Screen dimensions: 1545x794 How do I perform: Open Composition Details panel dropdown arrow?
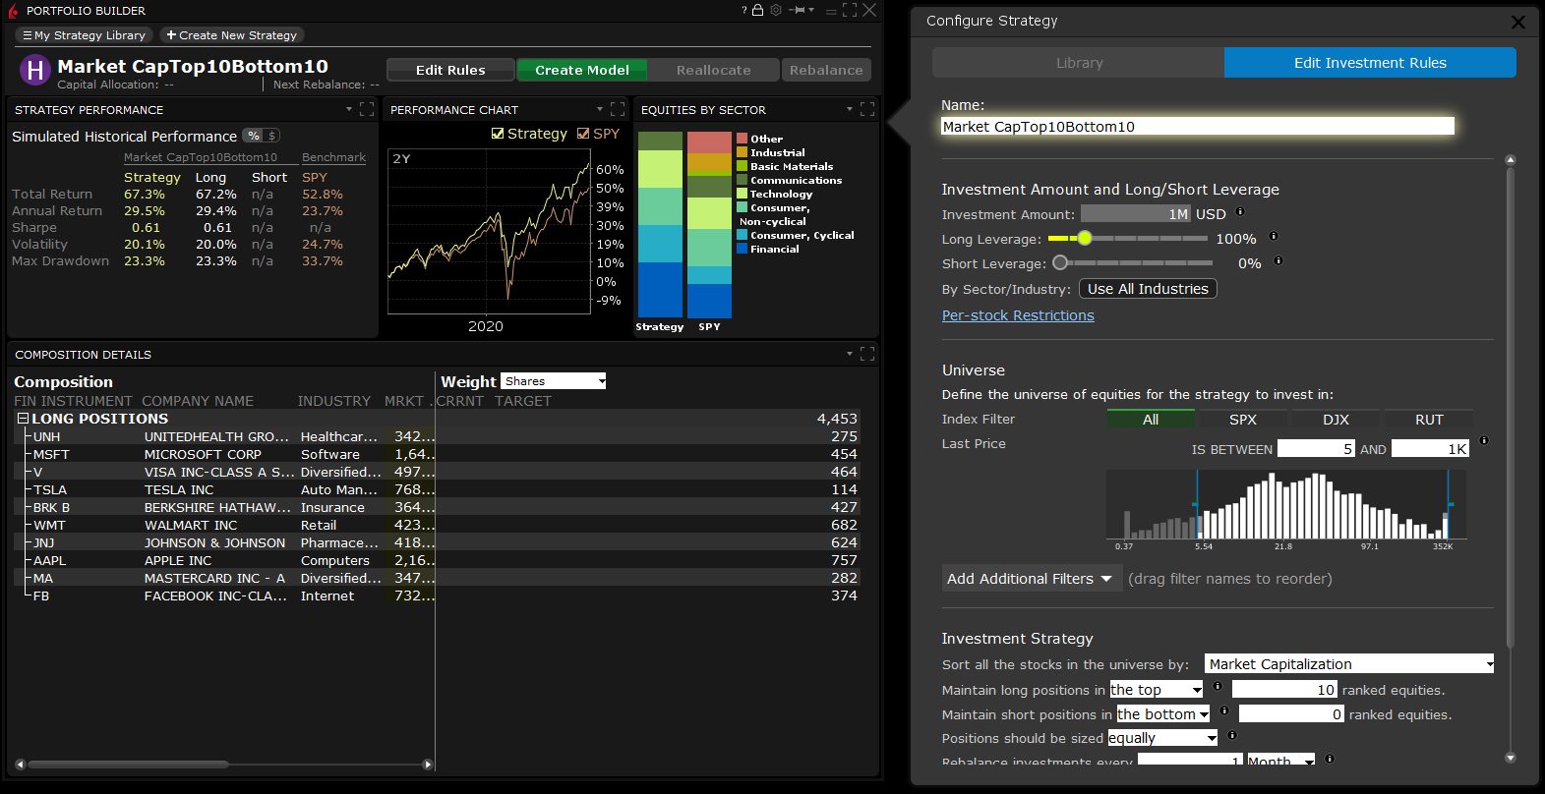tap(850, 354)
